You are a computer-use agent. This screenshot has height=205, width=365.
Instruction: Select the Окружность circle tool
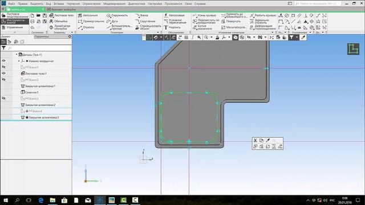(x=117, y=15)
